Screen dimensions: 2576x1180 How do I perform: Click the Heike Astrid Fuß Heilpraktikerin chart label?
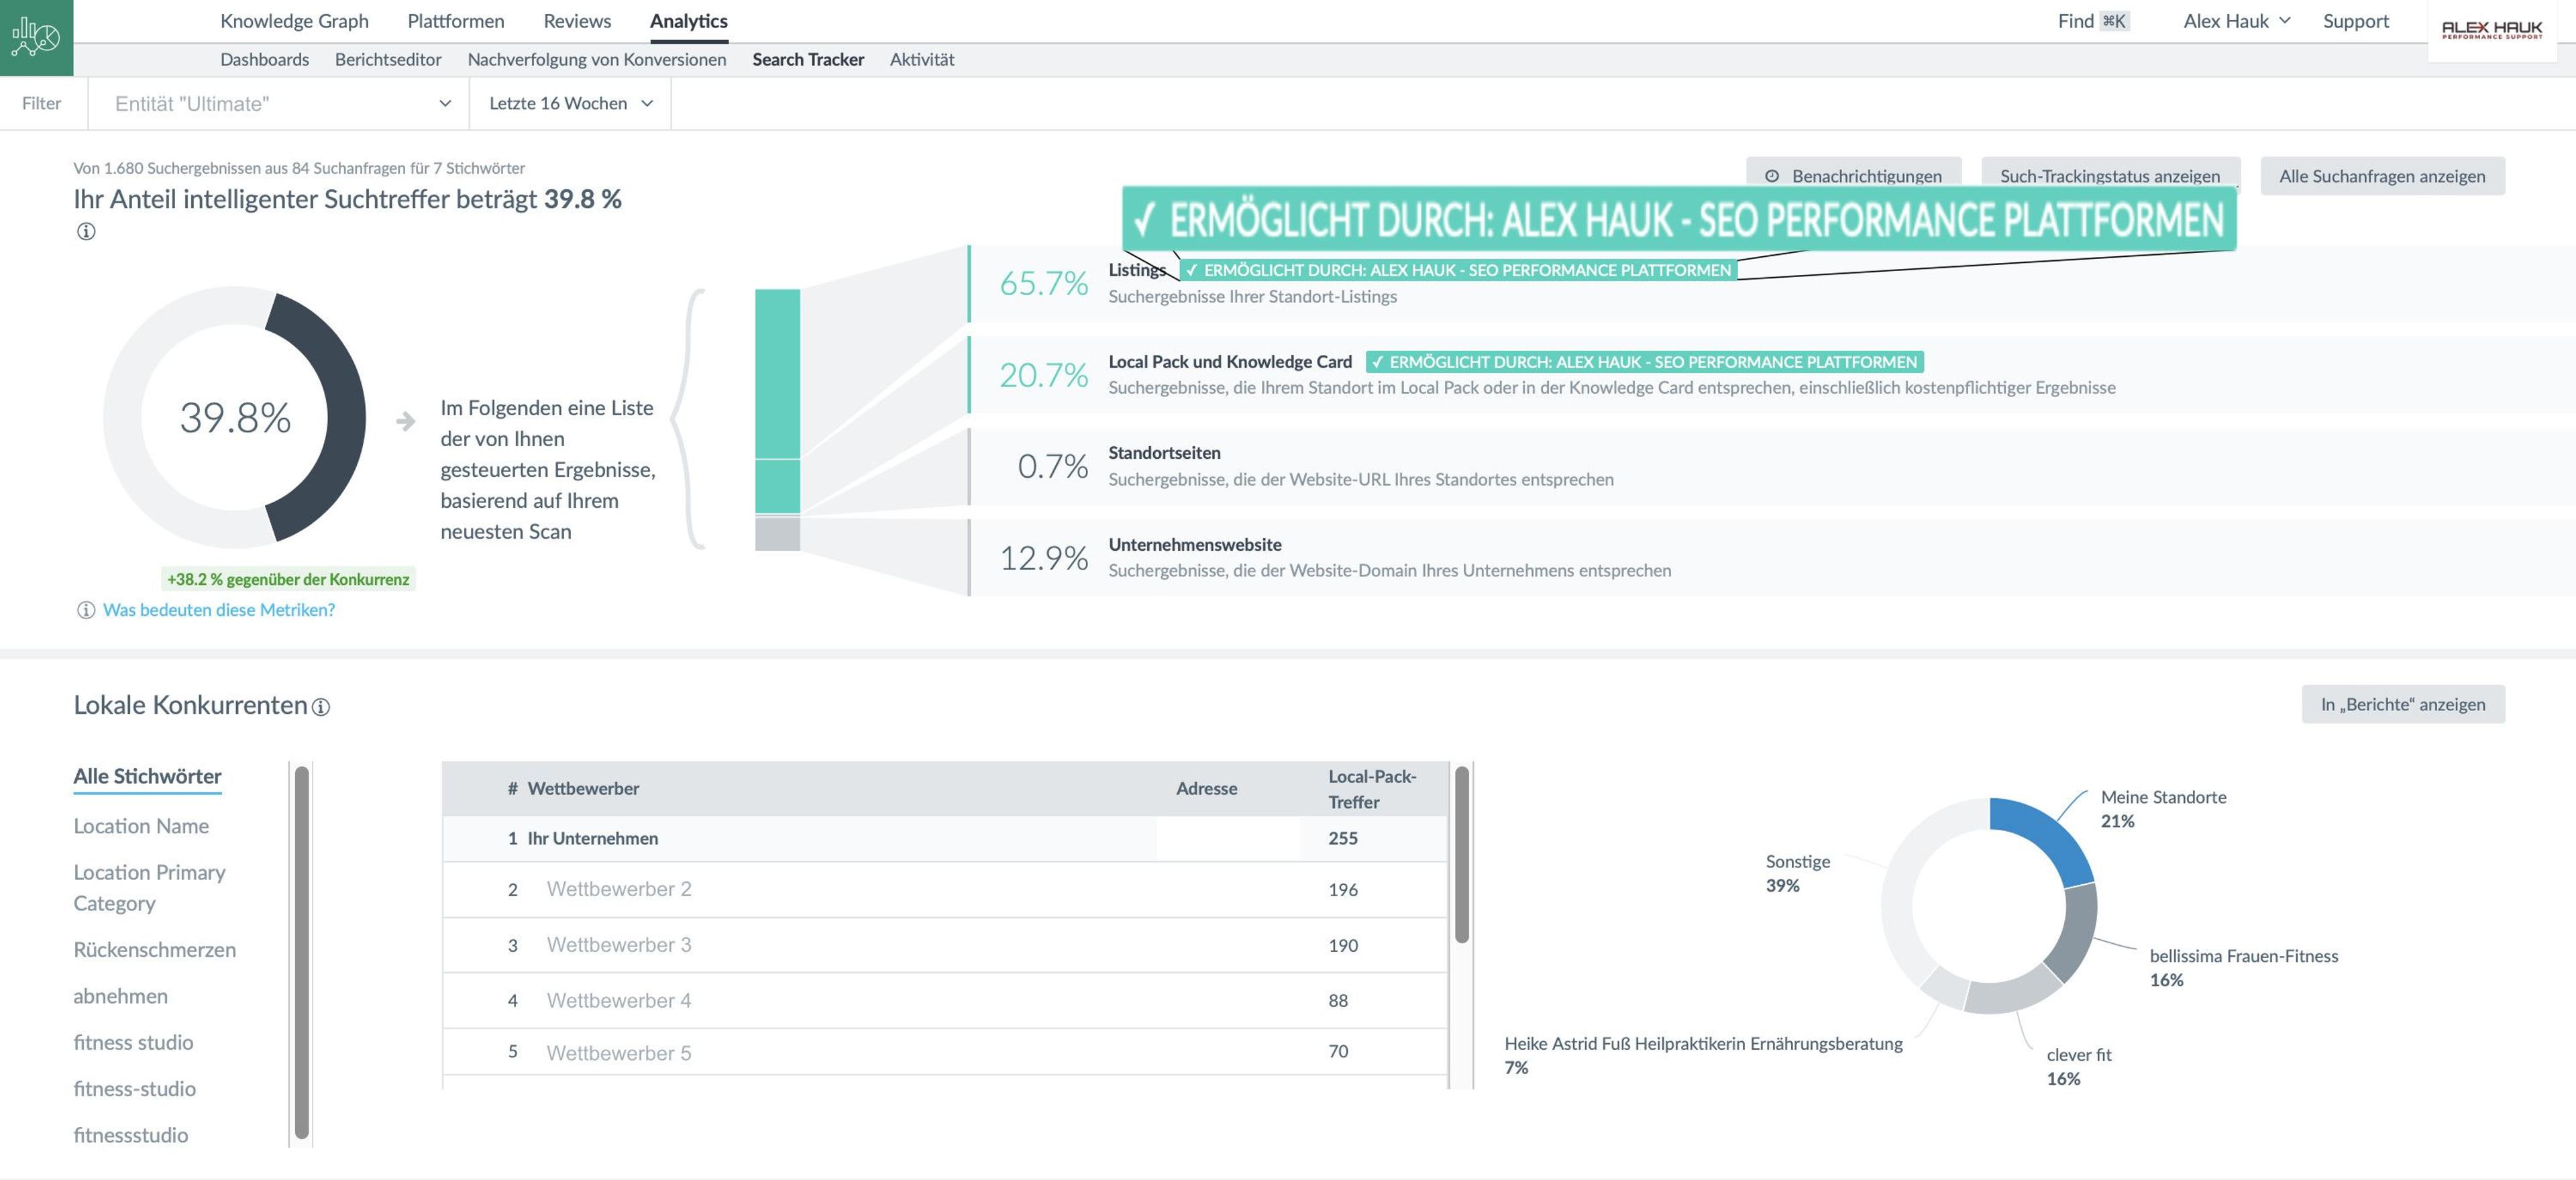pyautogui.click(x=1703, y=1055)
